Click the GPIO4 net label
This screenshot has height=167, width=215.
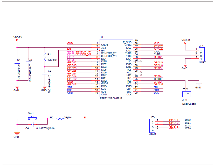[x=158, y=76]
